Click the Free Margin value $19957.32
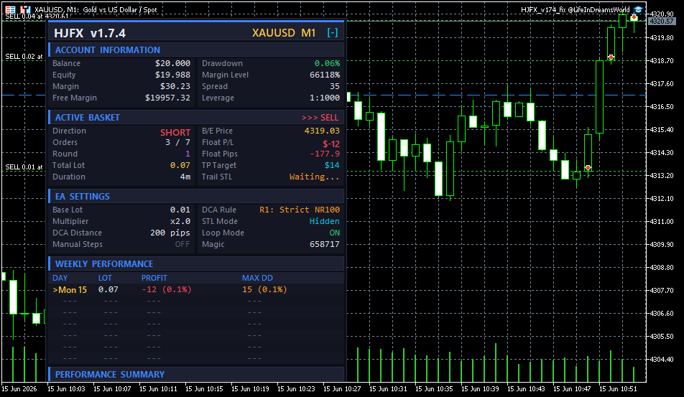The height and width of the screenshot is (397, 684). pyautogui.click(x=167, y=98)
